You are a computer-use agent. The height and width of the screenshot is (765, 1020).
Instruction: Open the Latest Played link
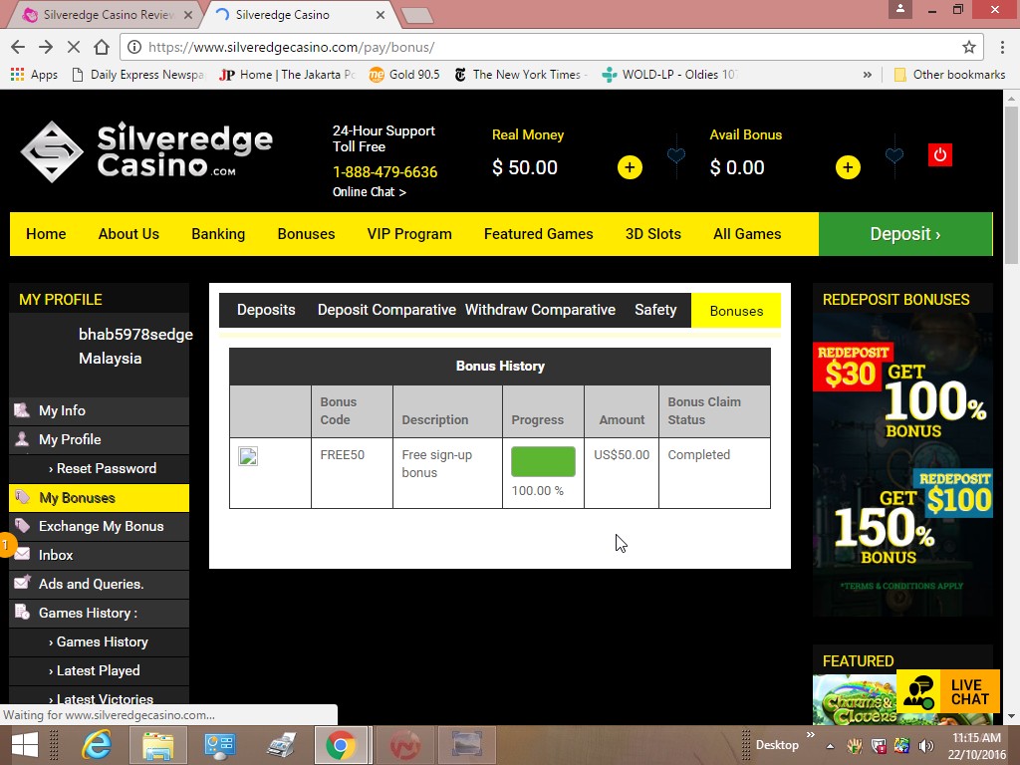tap(95, 670)
